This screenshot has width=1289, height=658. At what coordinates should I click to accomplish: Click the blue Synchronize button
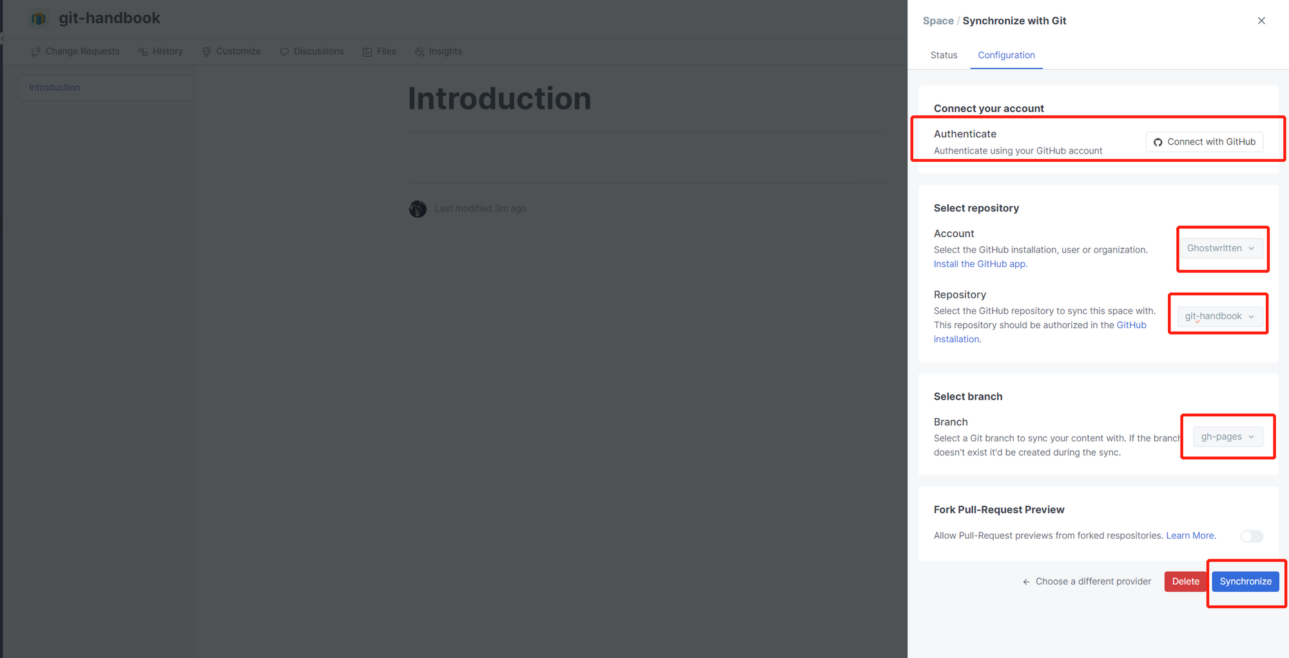(x=1245, y=581)
